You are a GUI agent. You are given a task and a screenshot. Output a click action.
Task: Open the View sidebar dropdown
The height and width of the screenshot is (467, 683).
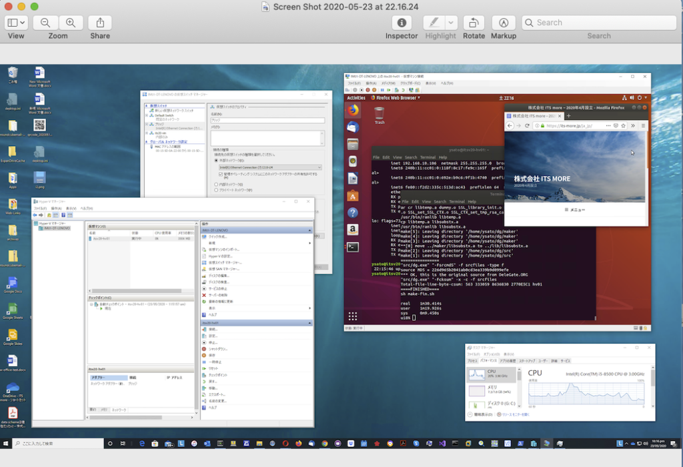coord(16,23)
